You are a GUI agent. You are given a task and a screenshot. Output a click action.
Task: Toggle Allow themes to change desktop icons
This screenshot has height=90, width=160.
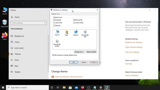(x=53, y=55)
